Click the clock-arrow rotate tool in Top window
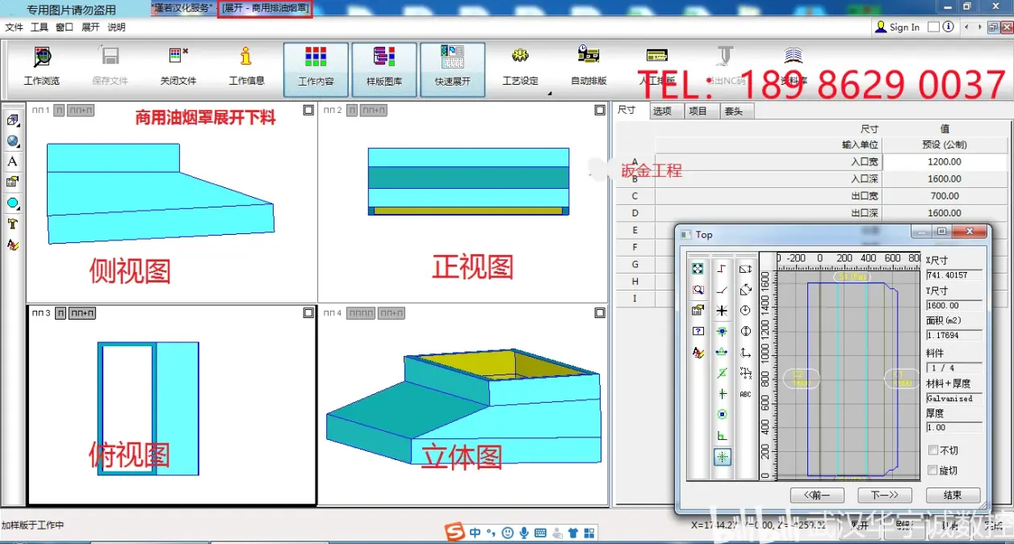 (x=745, y=310)
